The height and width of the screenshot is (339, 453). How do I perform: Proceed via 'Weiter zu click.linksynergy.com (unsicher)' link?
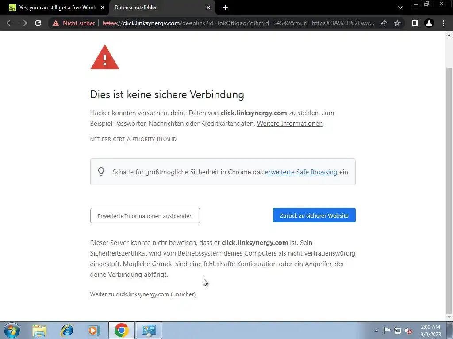143,294
